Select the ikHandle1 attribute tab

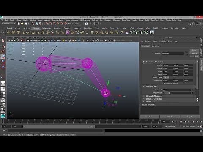[x=145, y=46]
